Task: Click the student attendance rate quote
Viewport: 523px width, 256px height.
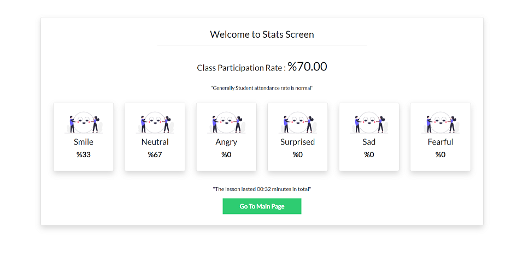Action: pyautogui.click(x=262, y=88)
